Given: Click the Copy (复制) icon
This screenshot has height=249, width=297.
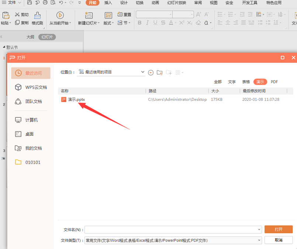Looking at the screenshot, I should [x=17, y=23].
